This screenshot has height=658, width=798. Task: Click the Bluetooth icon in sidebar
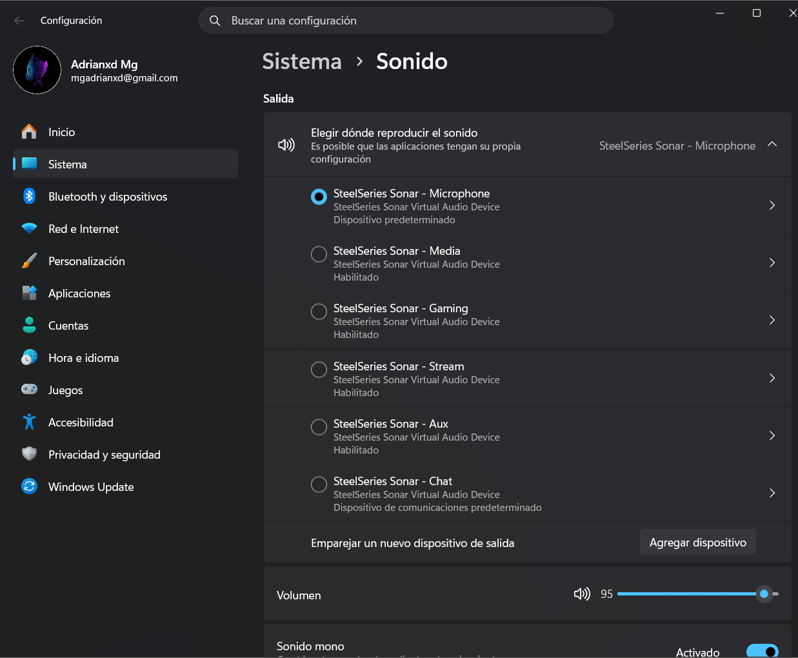click(x=29, y=196)
